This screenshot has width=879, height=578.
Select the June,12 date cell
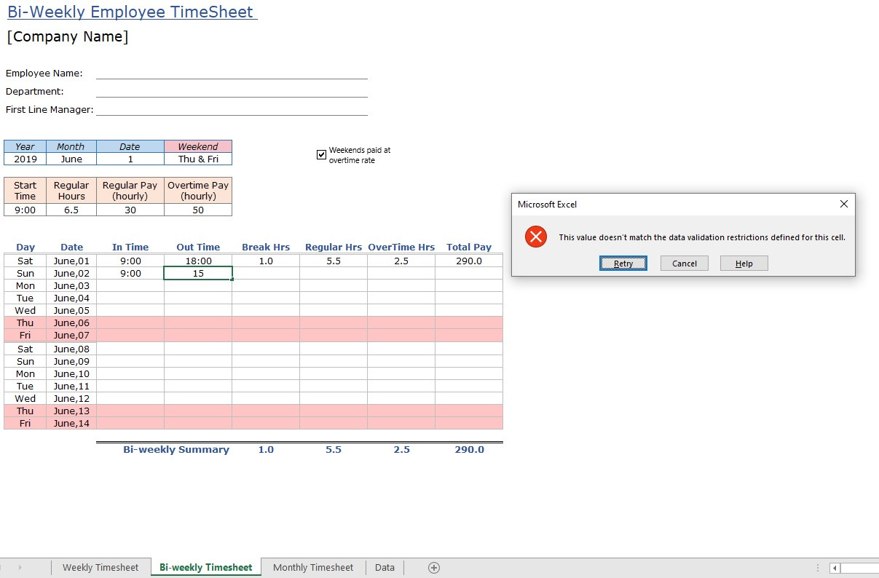pos(71,398)
